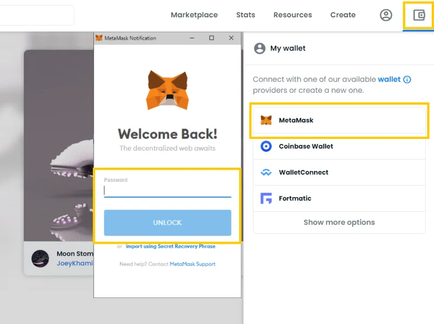Click the MetaMask Notification title bar fox icon
434x324 pixels.
(99, 38)
